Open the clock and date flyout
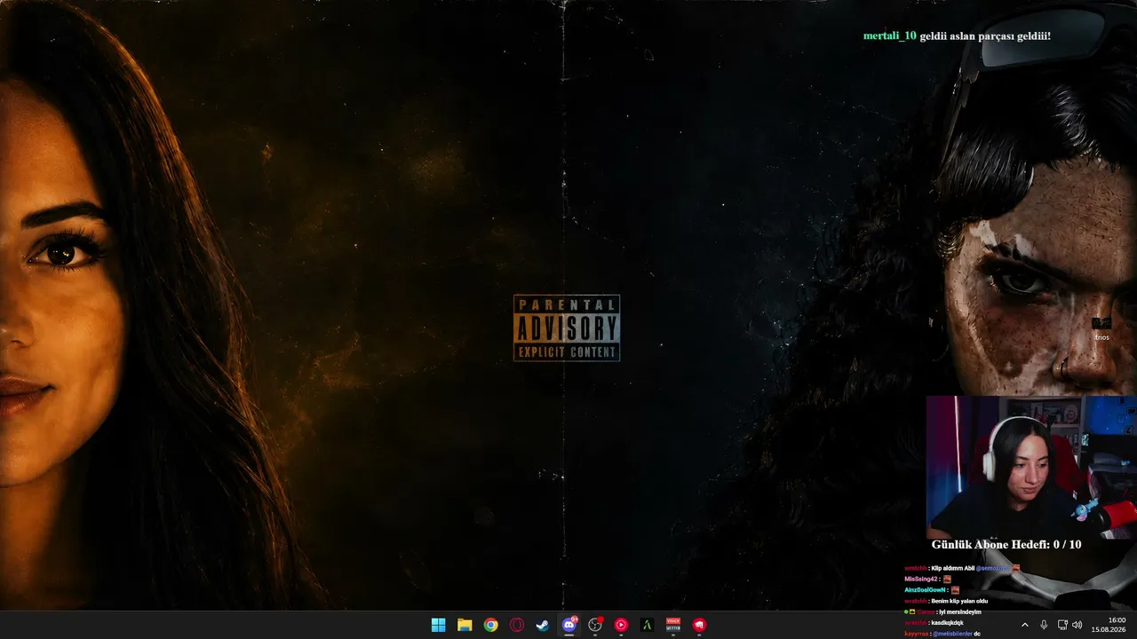The height and width of the screenshot is (639, 1137). [x=1109, y=625]
